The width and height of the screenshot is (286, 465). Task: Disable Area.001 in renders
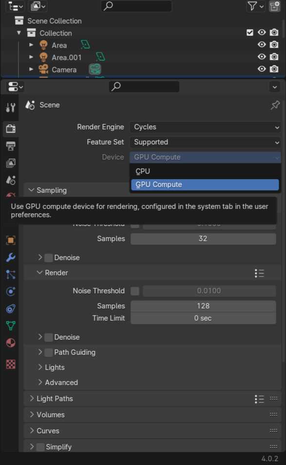pos(274,57)
